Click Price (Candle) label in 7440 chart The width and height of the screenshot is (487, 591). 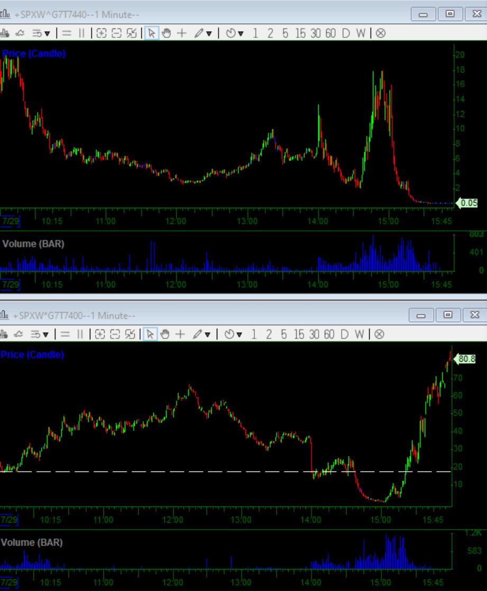pos(33,53)
